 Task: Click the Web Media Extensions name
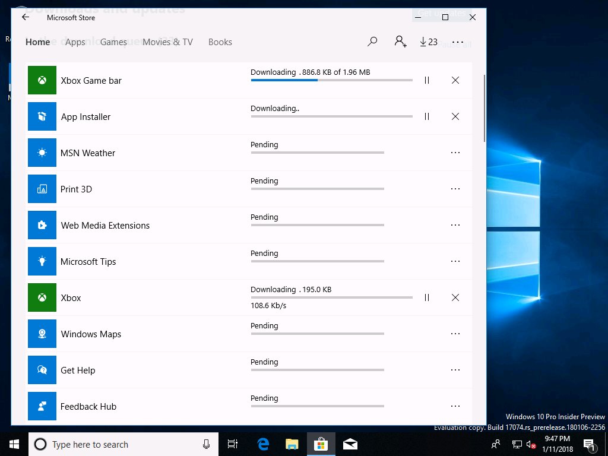pos(105,225)
